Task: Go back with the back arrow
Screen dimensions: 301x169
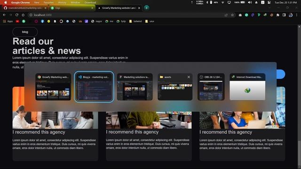Action: (4, 15)
